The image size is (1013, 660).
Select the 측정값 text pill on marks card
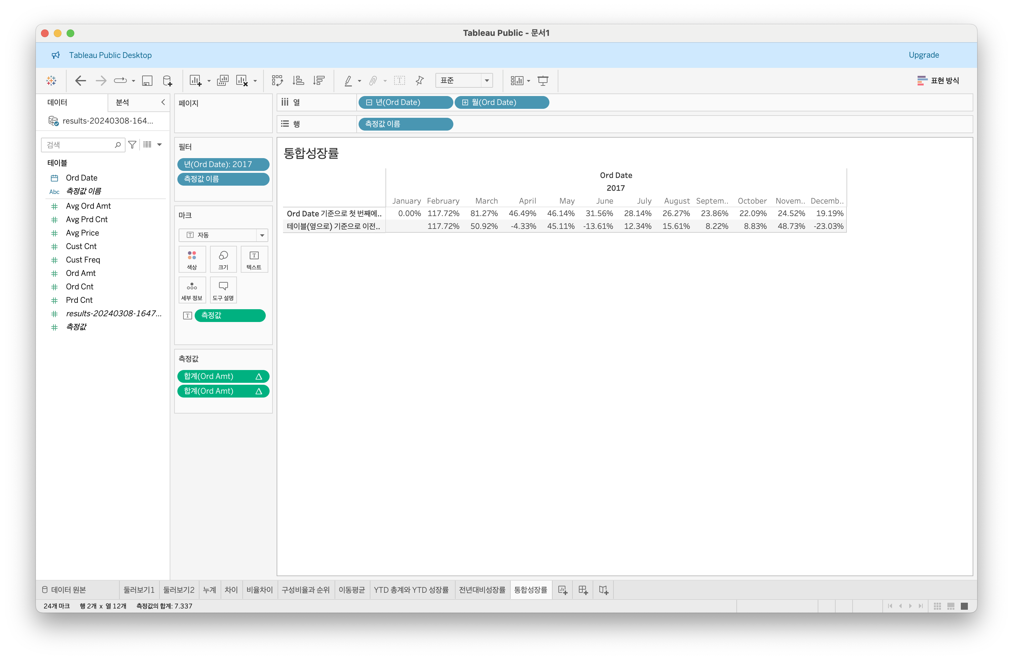[x=230, y=315]
